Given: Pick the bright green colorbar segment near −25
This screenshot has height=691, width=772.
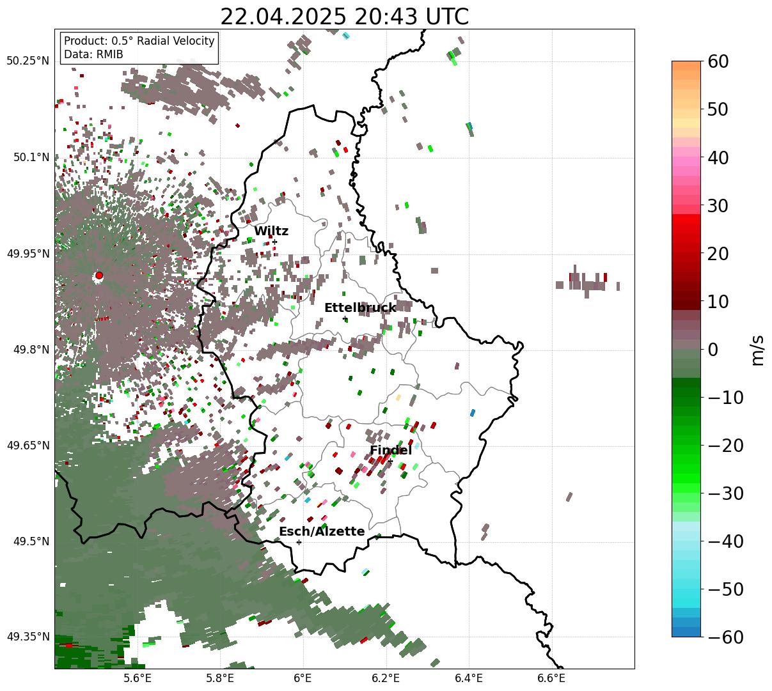Looking at the screenshot, I should point(686,469).
